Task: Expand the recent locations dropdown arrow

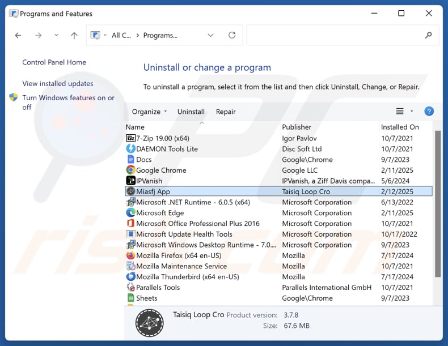Action: click(56, 35)
